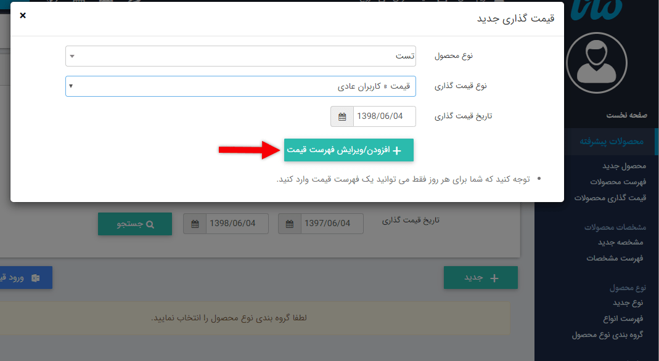The width and height of the screenshot is (659, 361).
Task: Click the magnifier icon on the جستجو button
Action: tap(152, 224)
